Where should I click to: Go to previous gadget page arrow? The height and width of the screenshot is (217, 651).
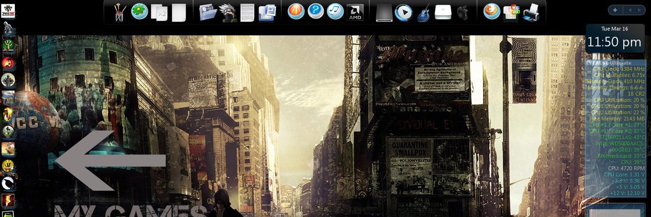(x=629, y=10)
